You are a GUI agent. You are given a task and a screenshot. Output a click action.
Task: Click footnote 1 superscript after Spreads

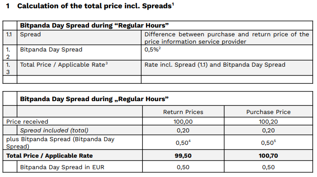(x=173, y=4)
